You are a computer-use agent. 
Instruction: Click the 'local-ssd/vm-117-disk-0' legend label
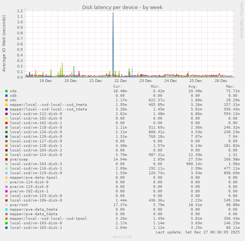coord(36,141)
